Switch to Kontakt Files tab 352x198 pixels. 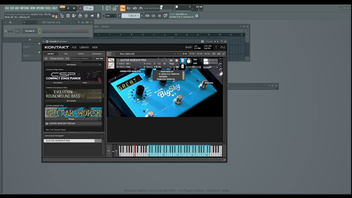pos(66,54)
